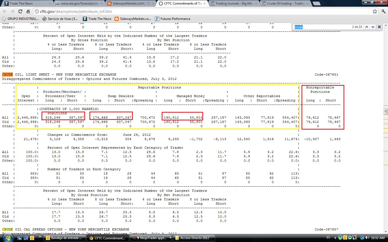
Task: Click the ES language indicator
Action: click(328, 238)
